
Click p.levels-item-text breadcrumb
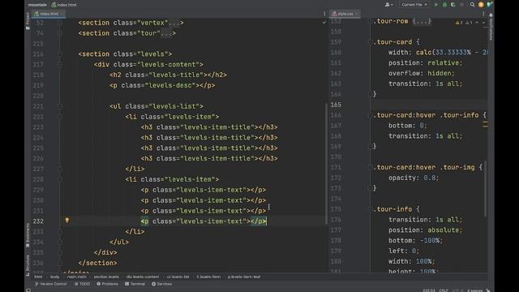244,277
